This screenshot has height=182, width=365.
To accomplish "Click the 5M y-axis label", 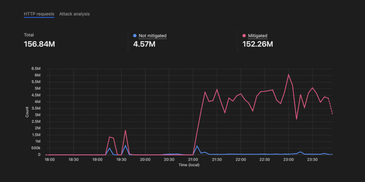I will pyautogui.click(x=38, y=88).
